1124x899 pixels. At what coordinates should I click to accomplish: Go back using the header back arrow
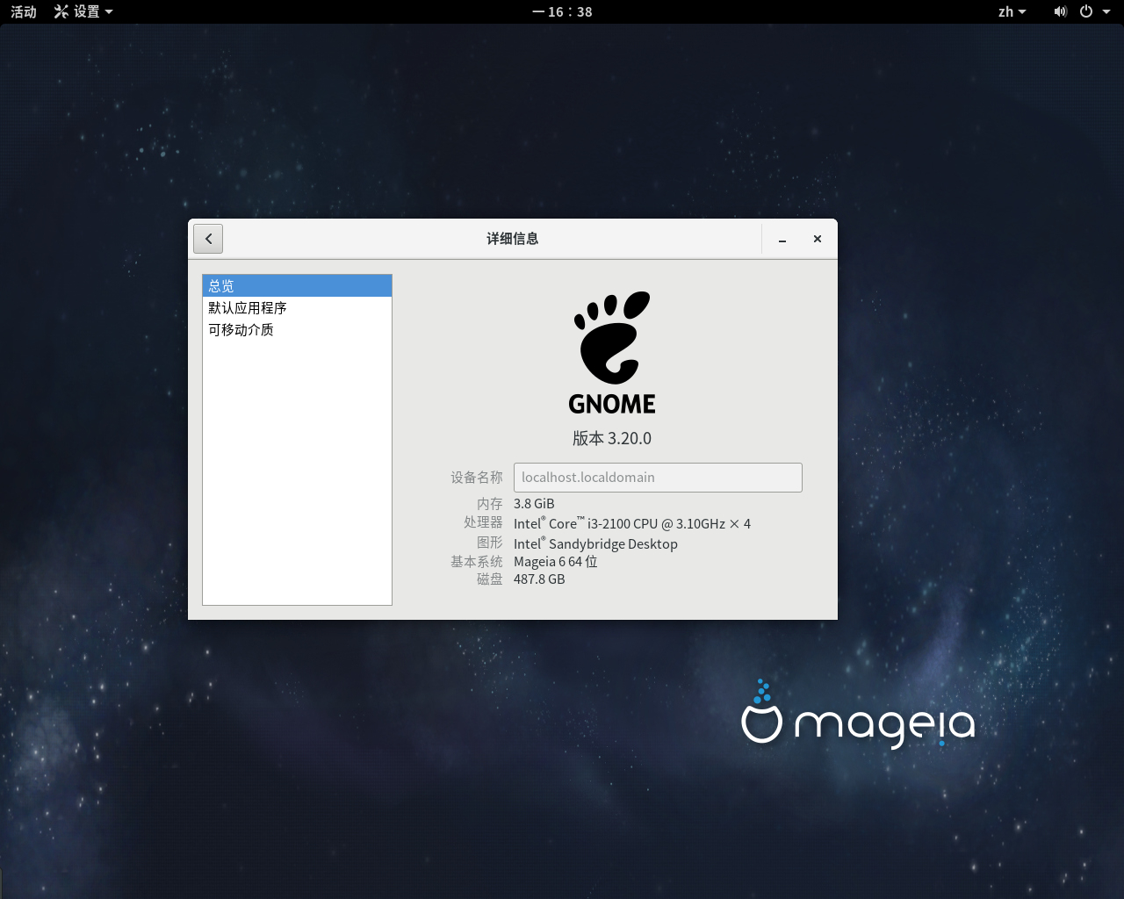(208, 239)
